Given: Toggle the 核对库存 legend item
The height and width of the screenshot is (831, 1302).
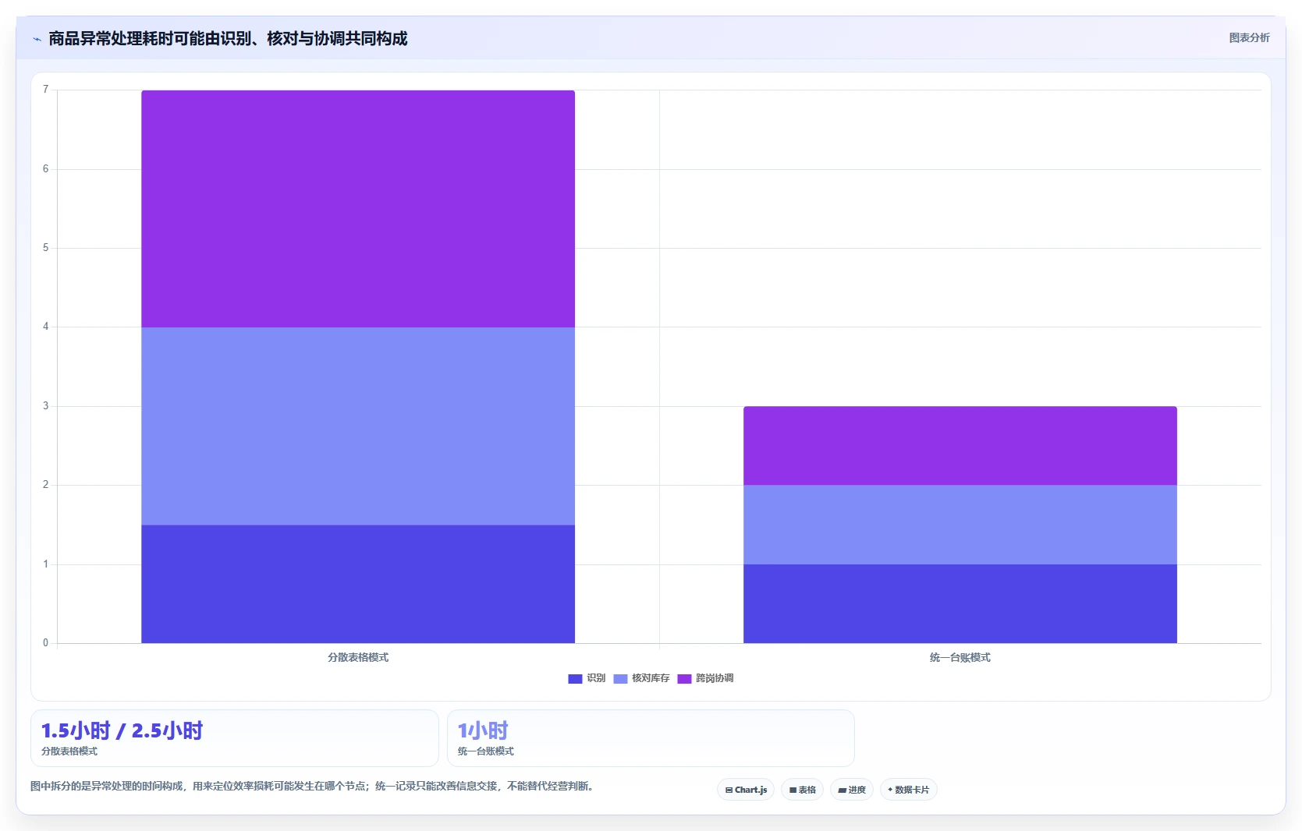Looking at the screenshot, I should [641, 678].
